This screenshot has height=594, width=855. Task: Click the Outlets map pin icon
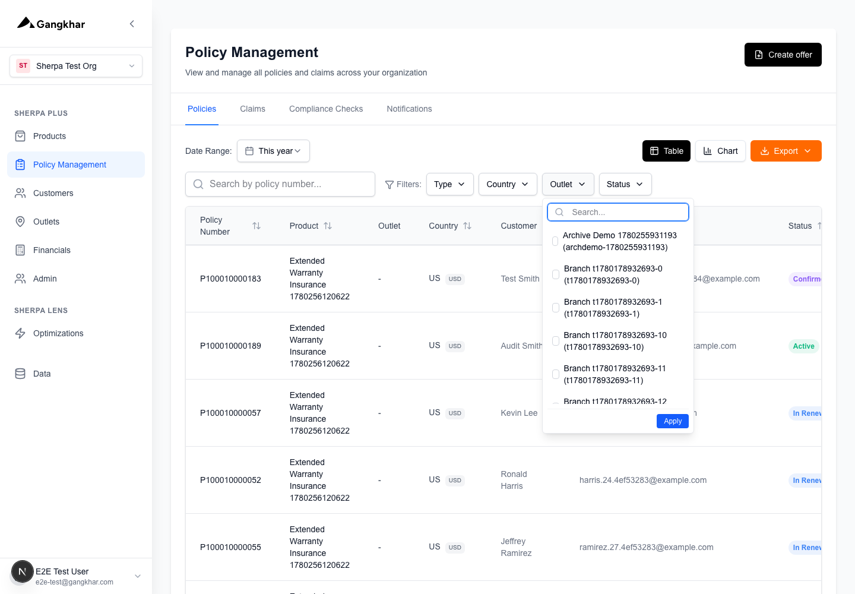[x=20, y=222]
